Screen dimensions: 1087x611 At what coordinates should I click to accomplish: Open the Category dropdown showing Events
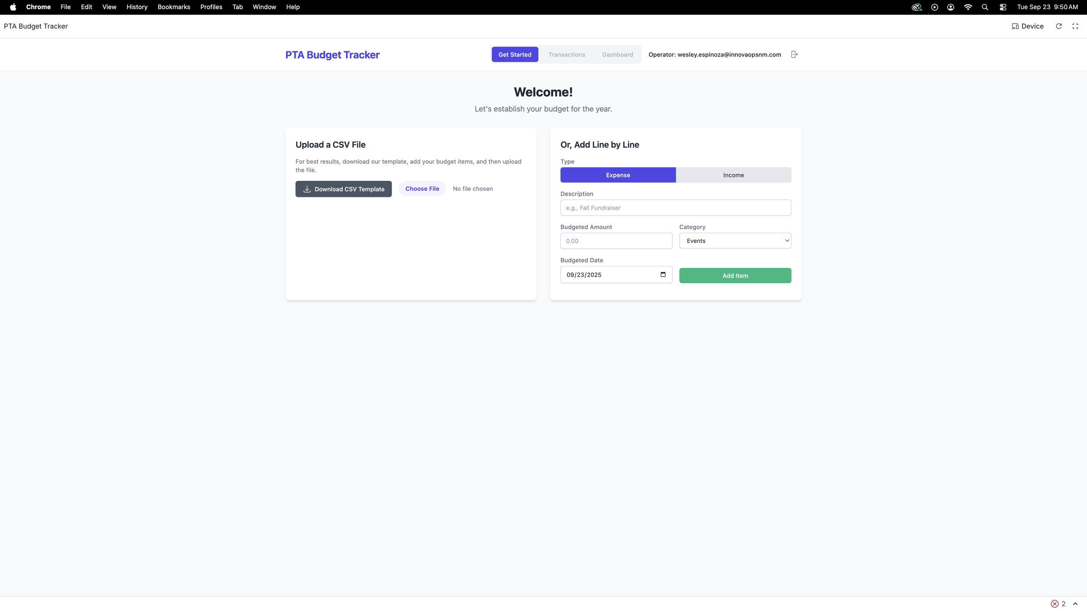(735, 241)
